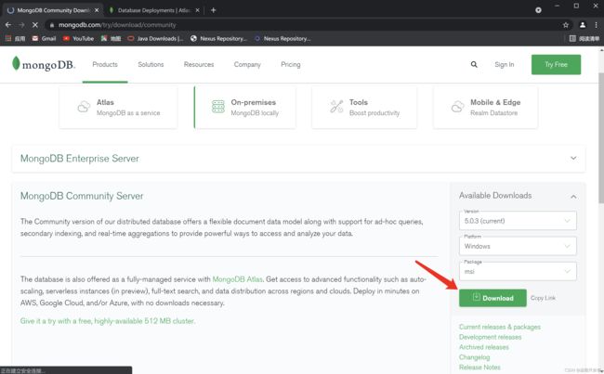Open the Company menu

point(247,64)
